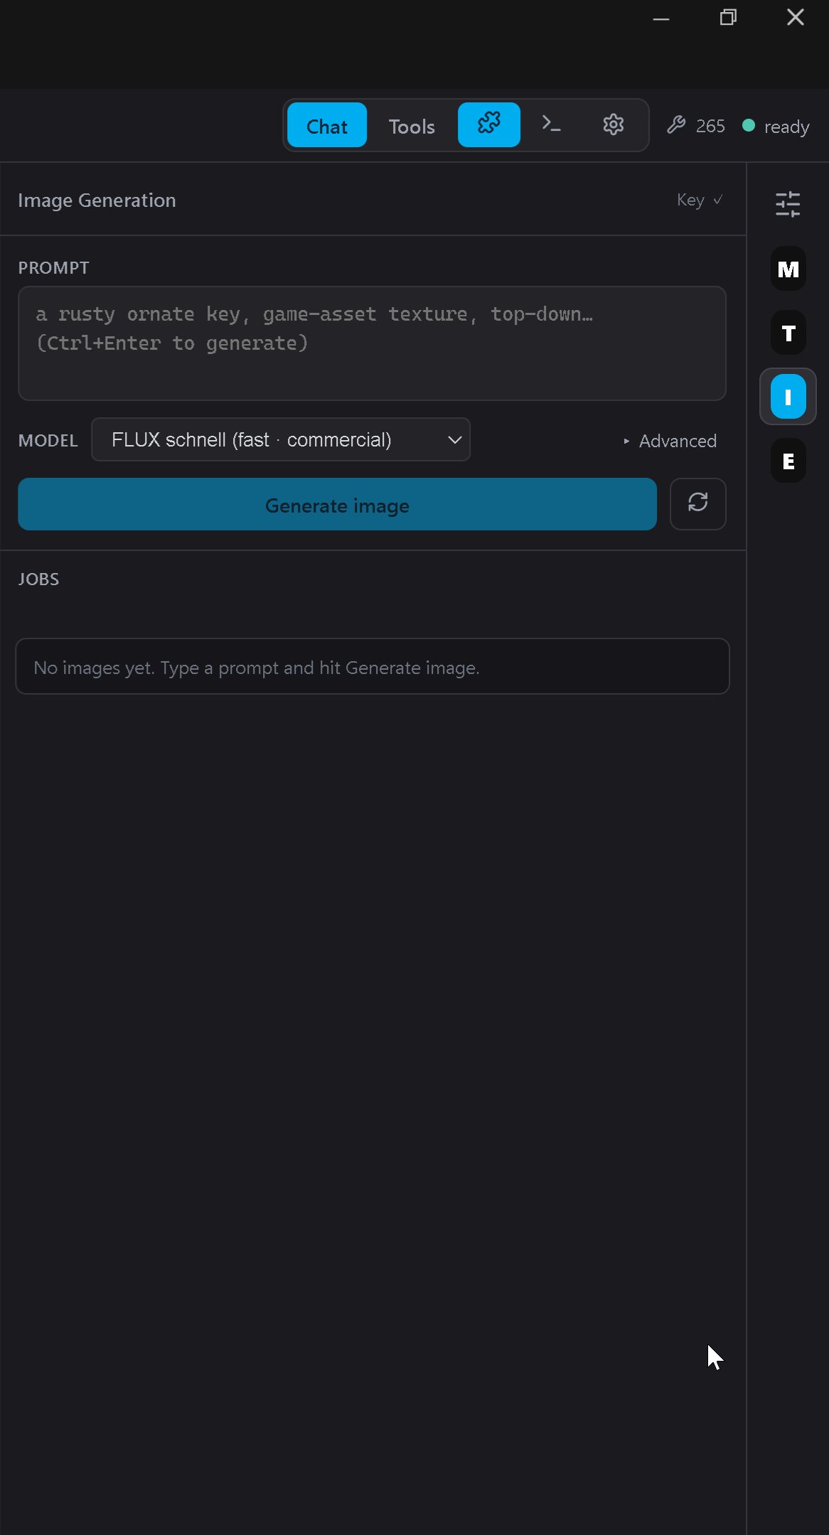
Task: Open the FLUX schnell model dropdown
Action: click(x=281, y=439)
